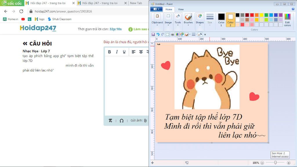
Task: Reload the Hoidap247 page
Action: (x=21, y=11)
